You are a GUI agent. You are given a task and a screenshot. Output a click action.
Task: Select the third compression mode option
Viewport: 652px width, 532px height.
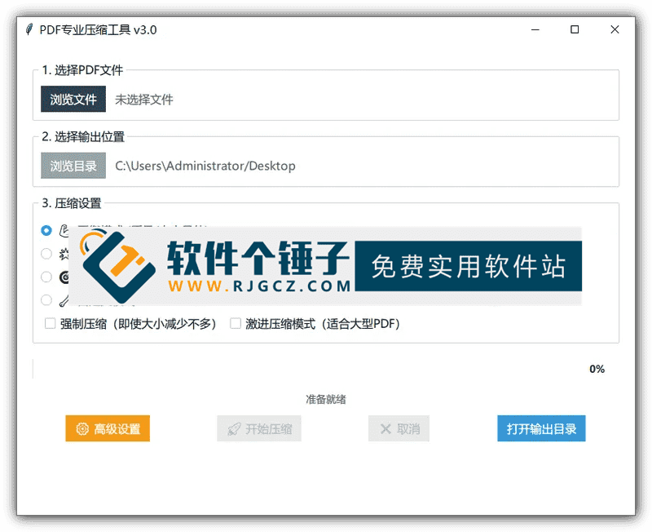[x=46, y=277]
